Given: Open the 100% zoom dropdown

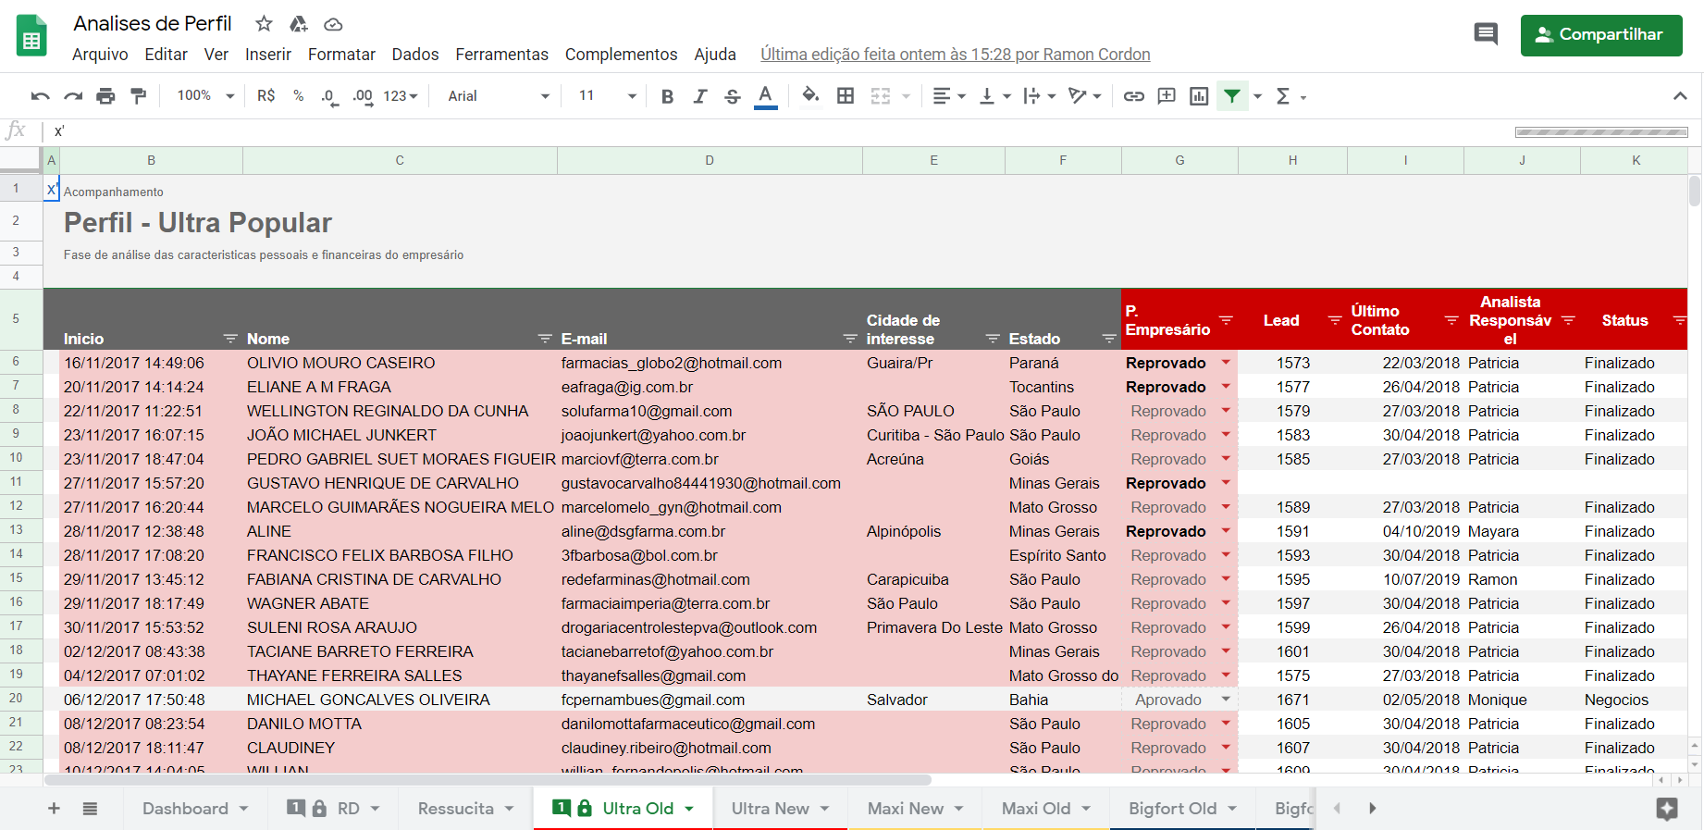Looking at the screenshot, I should (x=205, y=96).
